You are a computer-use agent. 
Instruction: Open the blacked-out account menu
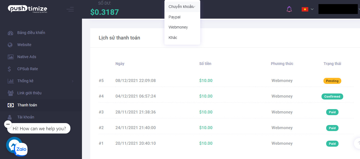coord(338,9)
